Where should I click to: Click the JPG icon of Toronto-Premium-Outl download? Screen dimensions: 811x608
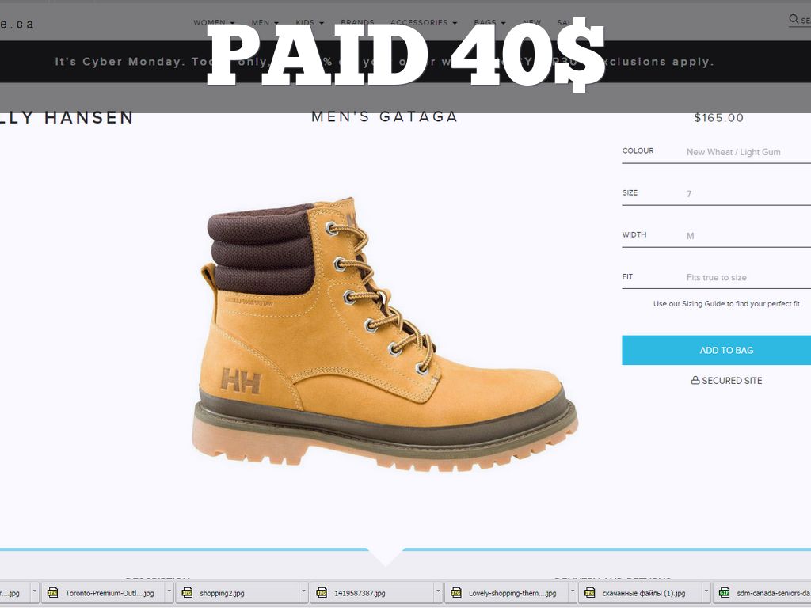[52, 593]
